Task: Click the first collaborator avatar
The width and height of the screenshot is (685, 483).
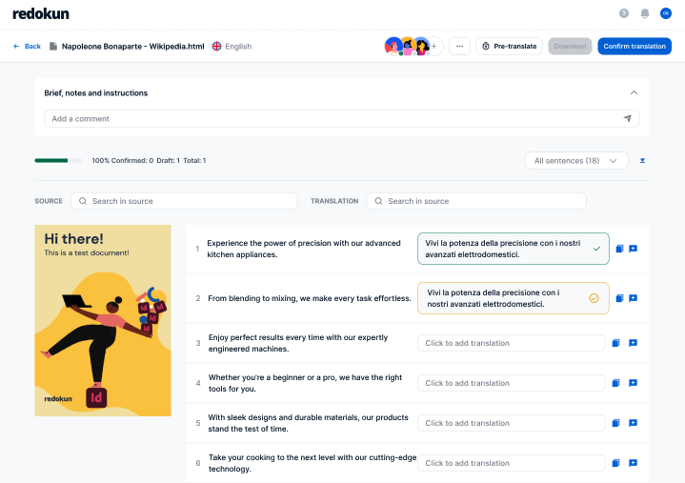Action: pyautogui.click(x=393, y=46)
